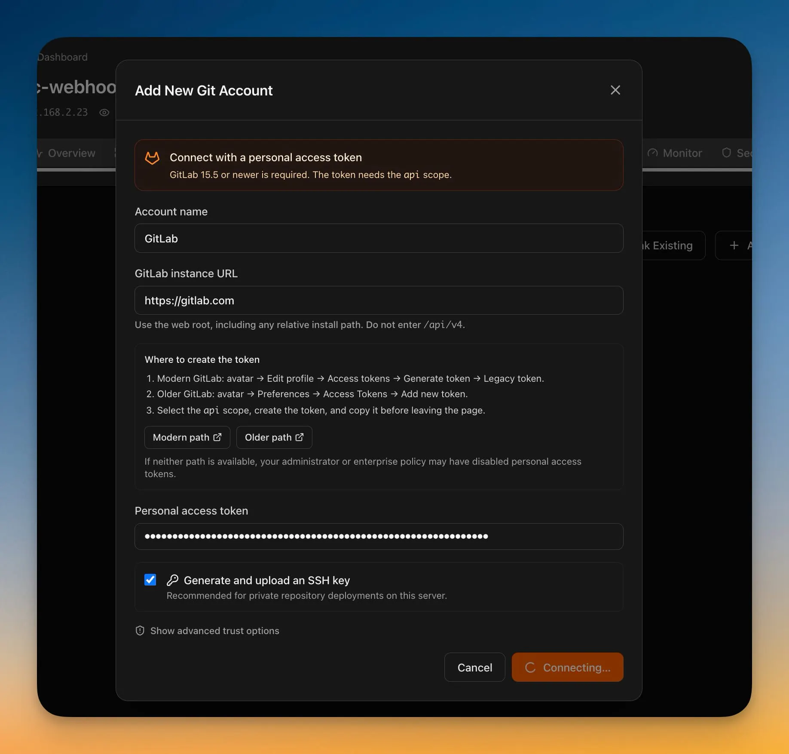The height and width of the screenshot is (754, 789).
Task: Click the Monitor gauge icon in background
Action: pos(652,153)
